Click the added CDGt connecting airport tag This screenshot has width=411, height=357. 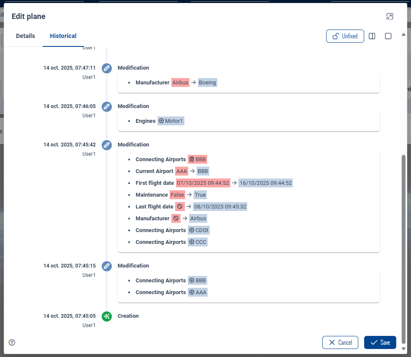[x=198, y=230]
